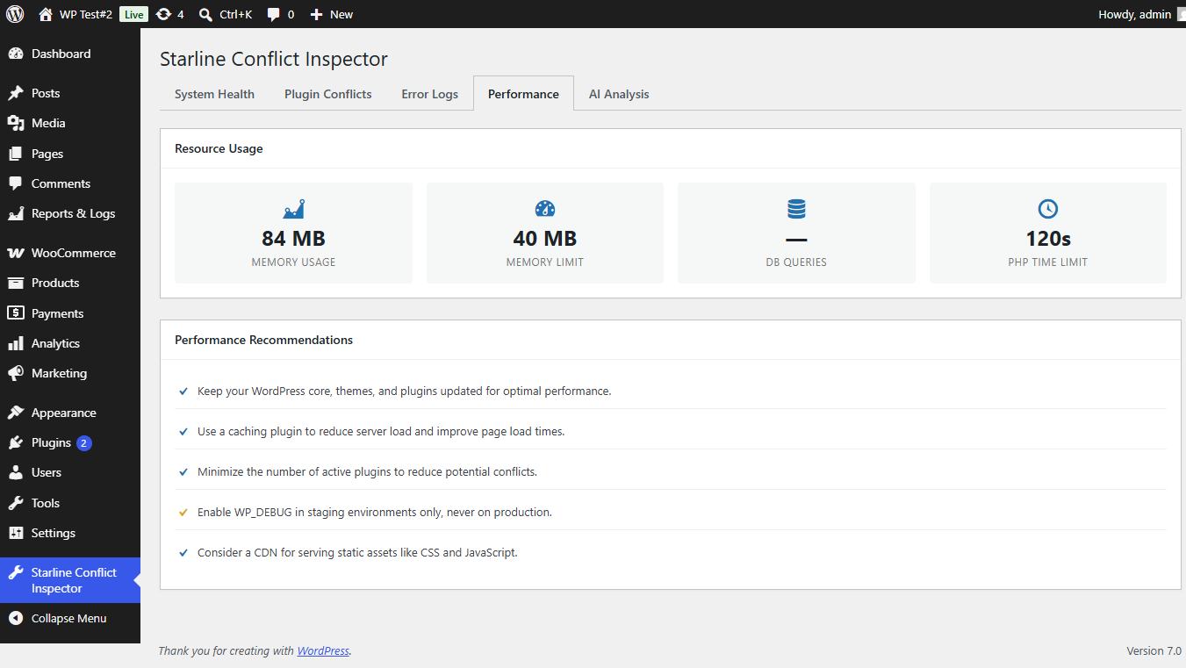Screen dimensions: 1186x668
Task: Click the Comments speech bubble sidebar icon
Action: (x=16, y=183)
